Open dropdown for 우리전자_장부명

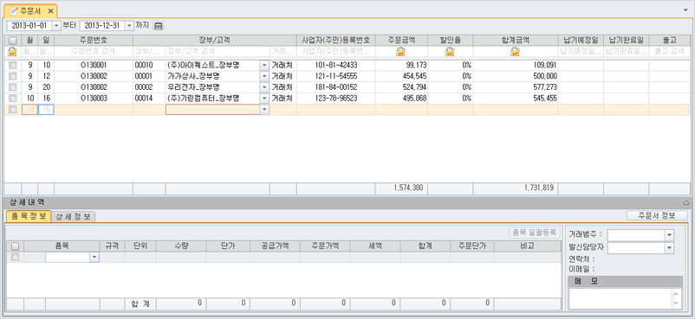264,87
